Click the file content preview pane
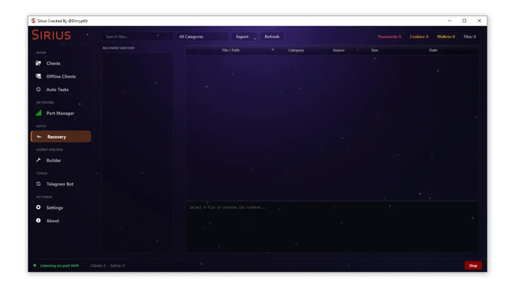 click(x=332, y=227)
